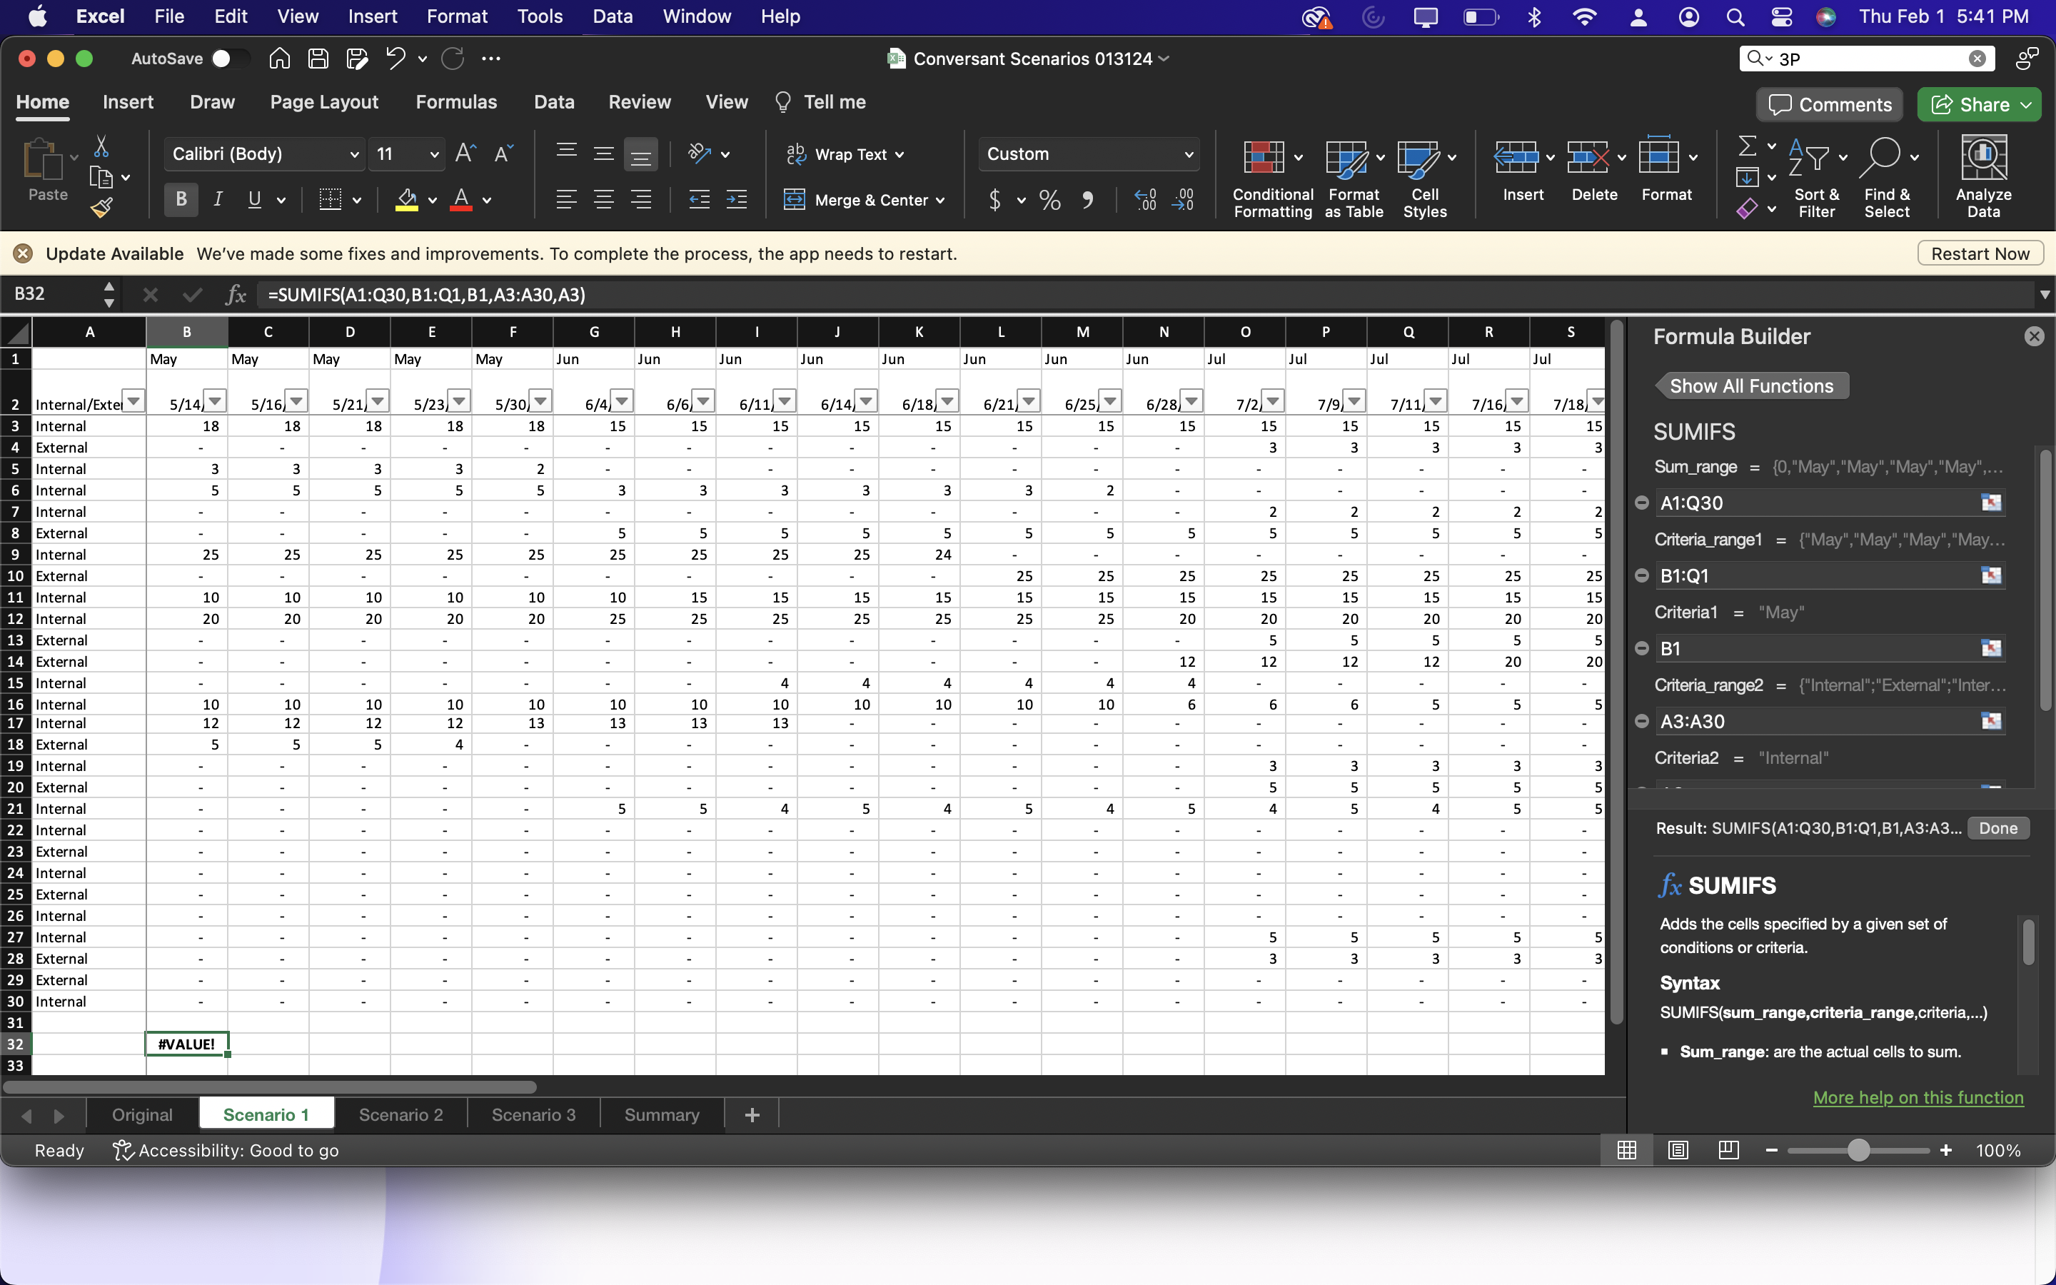The height and width of the screenshot is (1285, 2056).
Task: Open the Formulas ribbon tab
Action: pyautogui.click(x=456, y=102)
